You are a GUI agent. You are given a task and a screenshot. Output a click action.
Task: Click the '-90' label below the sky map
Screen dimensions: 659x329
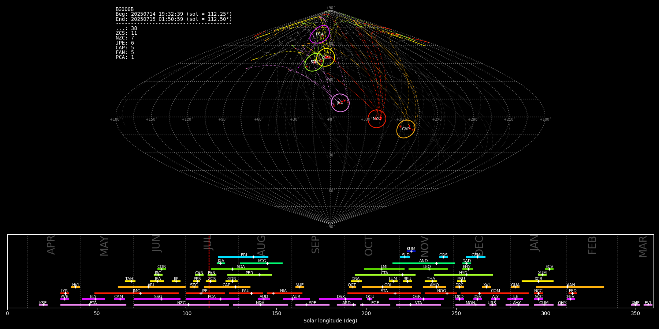(330, 227)
